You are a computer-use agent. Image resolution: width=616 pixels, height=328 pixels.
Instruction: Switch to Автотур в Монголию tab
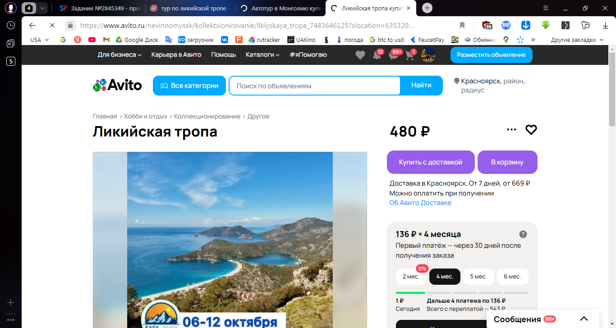280,8
